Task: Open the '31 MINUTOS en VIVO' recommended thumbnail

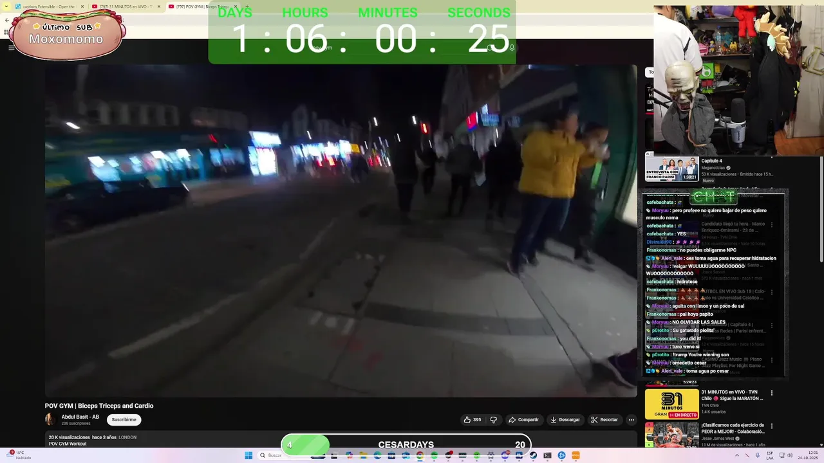Action: tap(671, 403)
